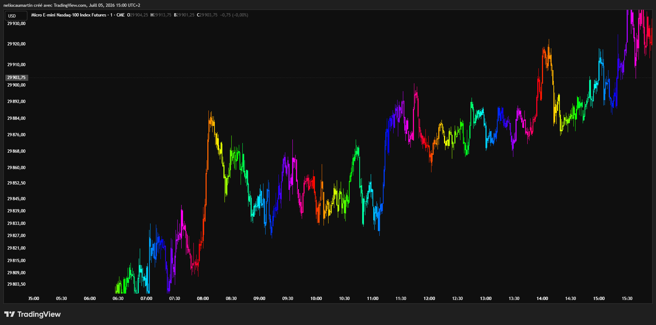This screenshot has height=325, width=656.
Task: Click the change value −0,75 (−0,00%)
Action: point(234,15)
